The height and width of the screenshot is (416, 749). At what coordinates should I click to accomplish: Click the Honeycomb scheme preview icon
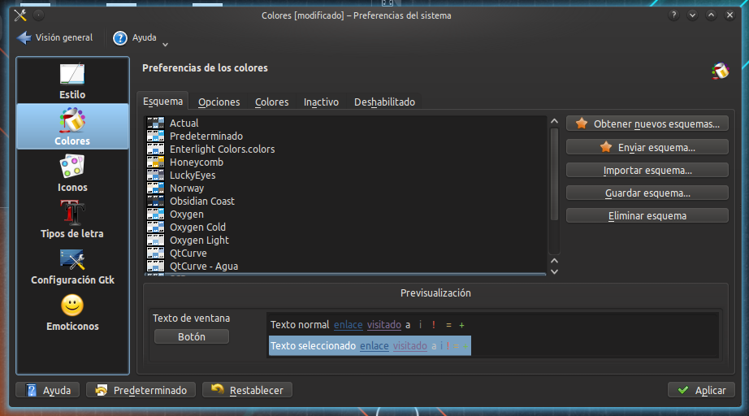click(156, 162)
